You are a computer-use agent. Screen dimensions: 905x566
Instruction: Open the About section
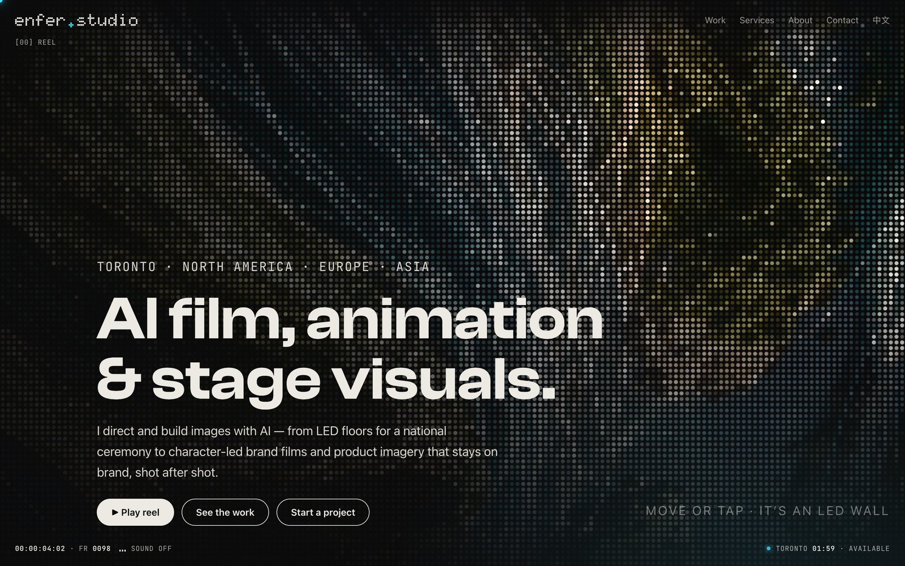coord(800,20)
